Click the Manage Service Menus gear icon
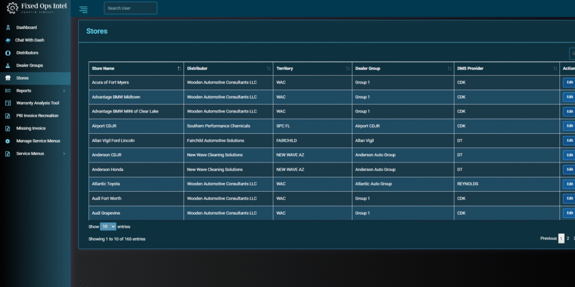The image size is (575, 287). click(7, 141)
